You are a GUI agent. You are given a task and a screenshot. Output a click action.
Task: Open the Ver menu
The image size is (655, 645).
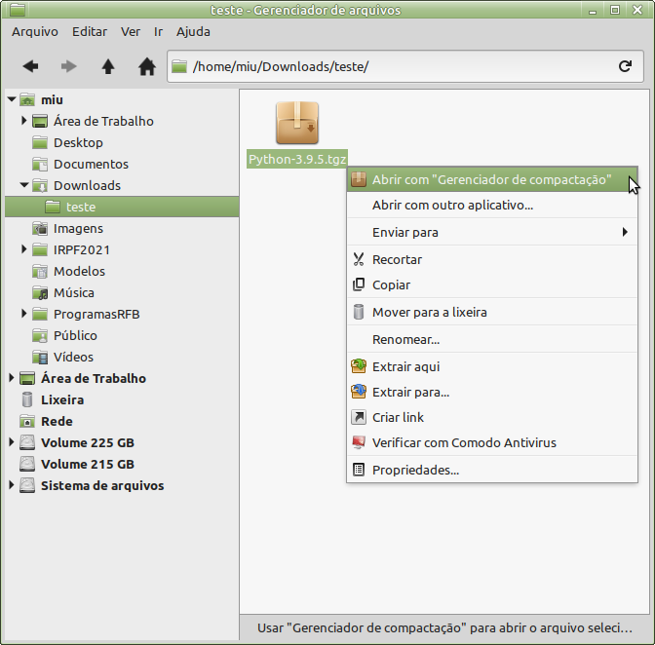(x=131, y=32)
